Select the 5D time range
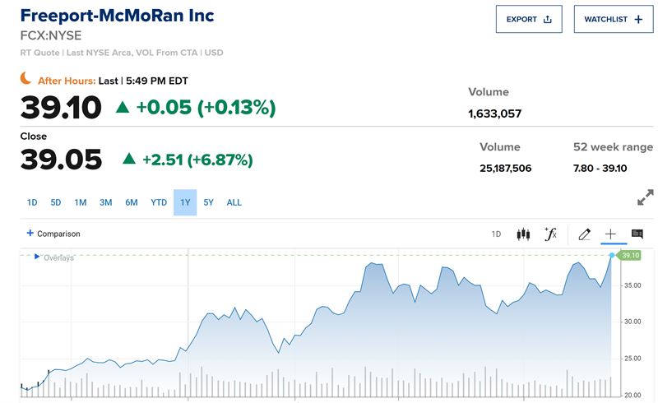The width and height of the screenshot is (658, 403). click(x=56, y=202)
